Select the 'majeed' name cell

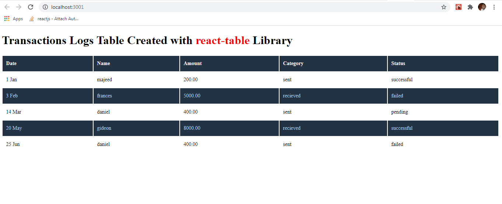(x=137, y=80)
